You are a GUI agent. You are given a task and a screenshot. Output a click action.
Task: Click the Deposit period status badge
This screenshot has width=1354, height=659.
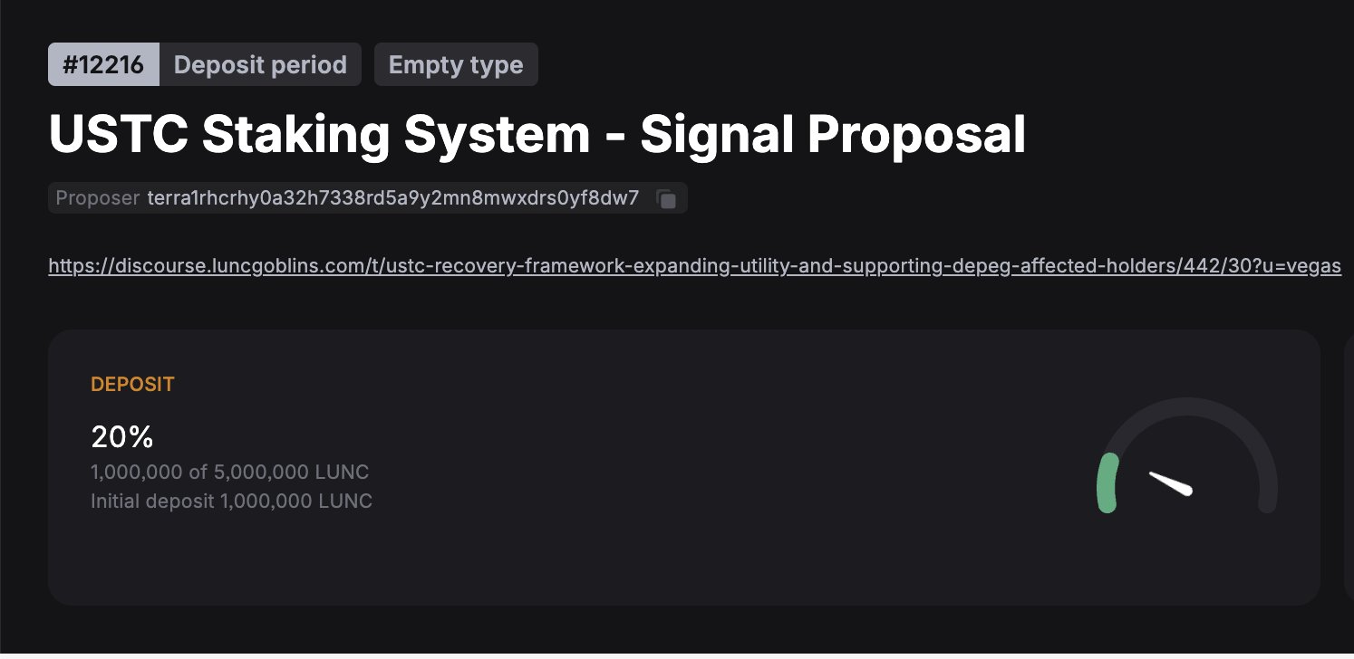[260, 65]
